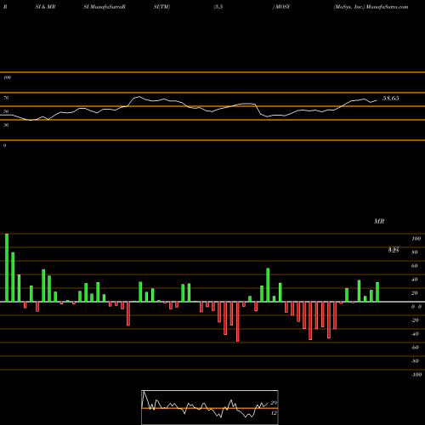The height and width of the screenshot is (425, 425).
Task: Click the RSI axis label 70
Action: (6, 98)
